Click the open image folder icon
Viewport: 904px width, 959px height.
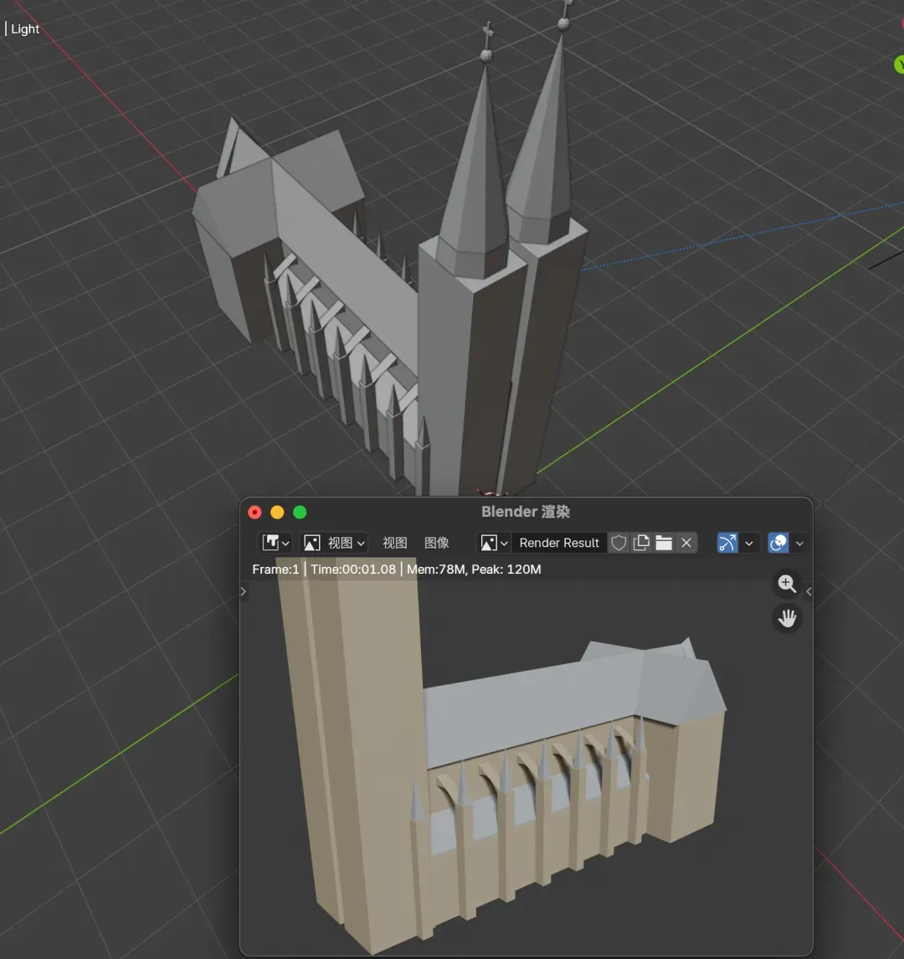664,543
